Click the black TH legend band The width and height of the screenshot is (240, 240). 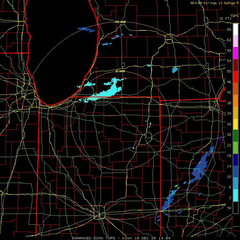tap(235, 207)
